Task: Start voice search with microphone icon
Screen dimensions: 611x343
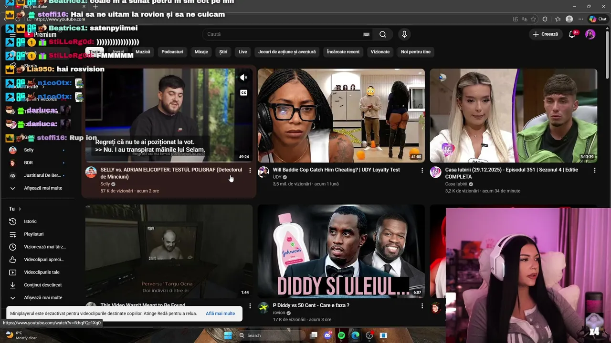Action: pos(404,34)
